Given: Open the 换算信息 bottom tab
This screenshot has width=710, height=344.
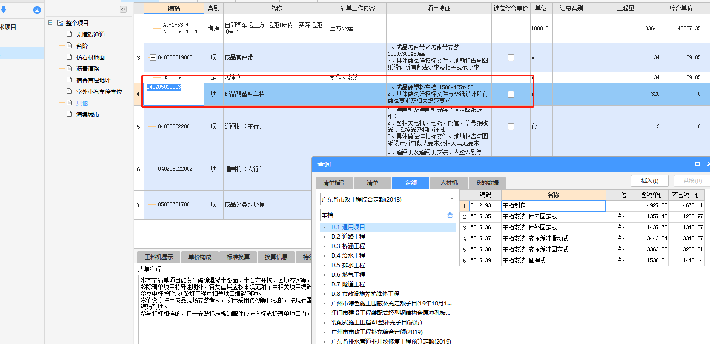Looking at the screenshot, I should click(x=276, y=257).
